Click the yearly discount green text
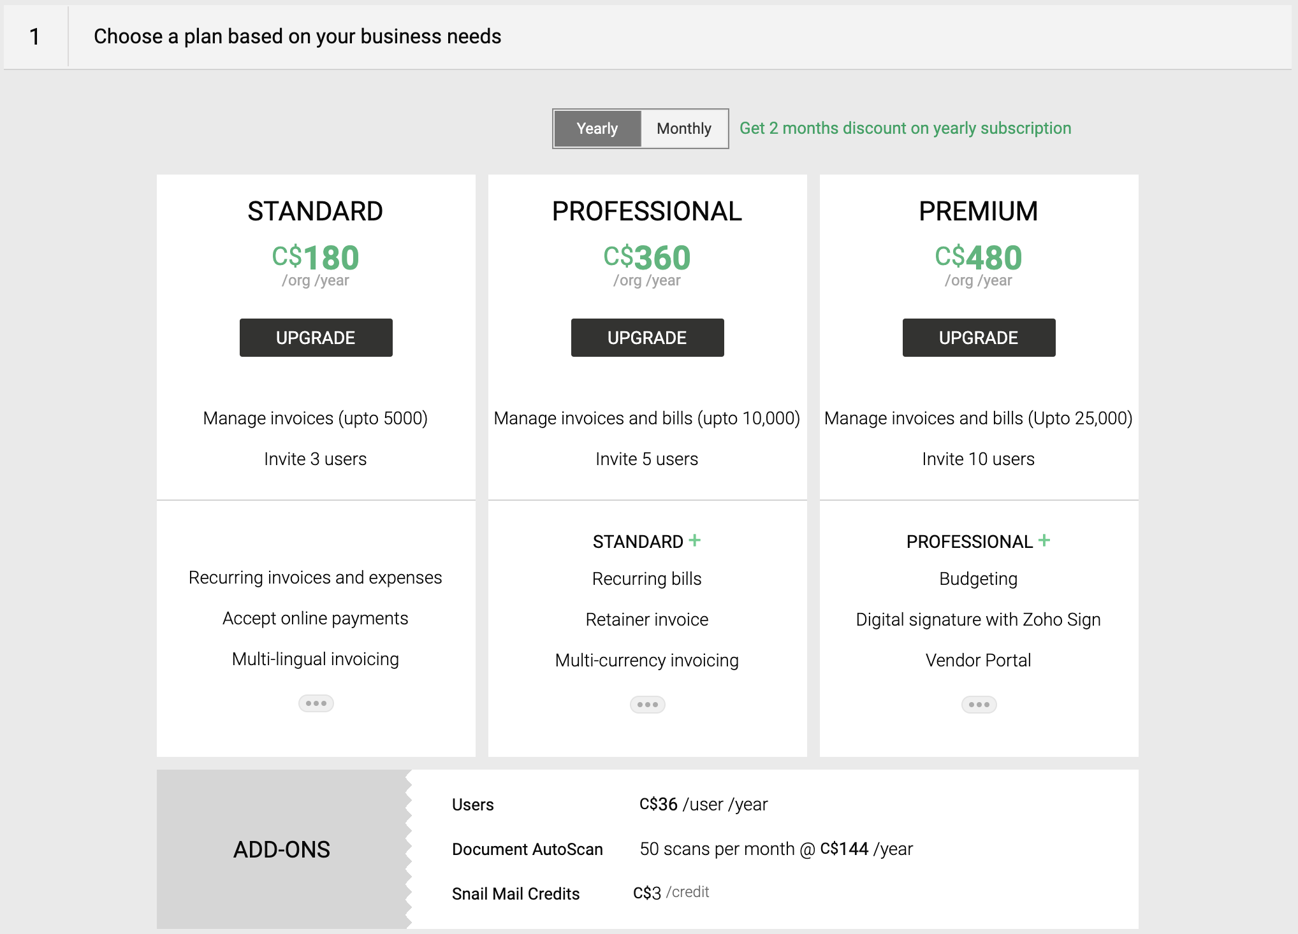The height and width of the screenshot is (934, 1298). (x=905, y=128)
